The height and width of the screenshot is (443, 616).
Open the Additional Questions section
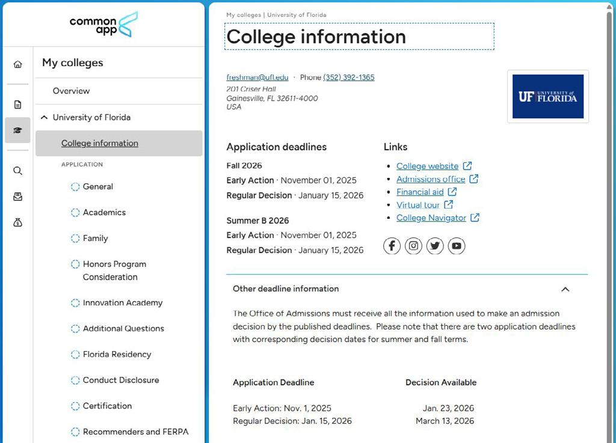click(123, 329)
